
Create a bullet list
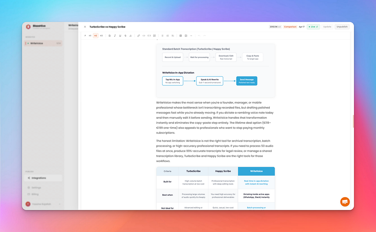[162, 36]
